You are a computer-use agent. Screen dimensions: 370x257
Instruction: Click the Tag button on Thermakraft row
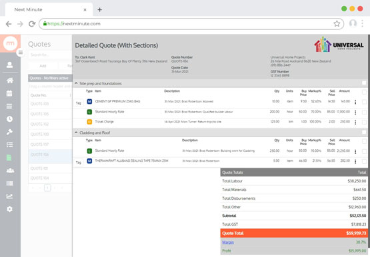79,162
